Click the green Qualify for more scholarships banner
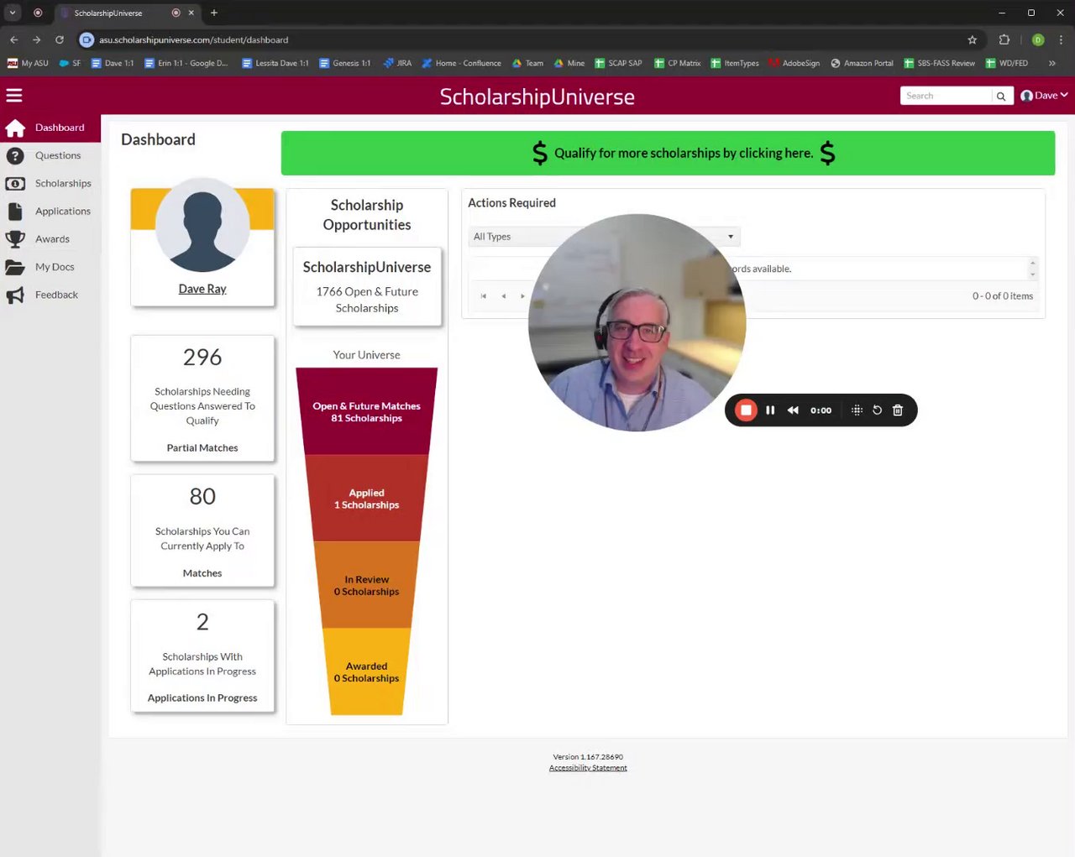This screenshot has width=1075, height=857. point(668,153)
